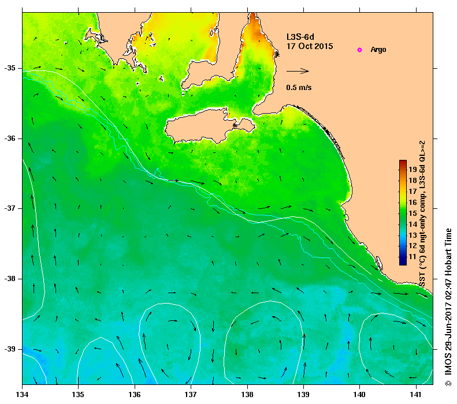Click longitude label '141'
Viewport: 457px width, 404px height.
pos(416,395)
